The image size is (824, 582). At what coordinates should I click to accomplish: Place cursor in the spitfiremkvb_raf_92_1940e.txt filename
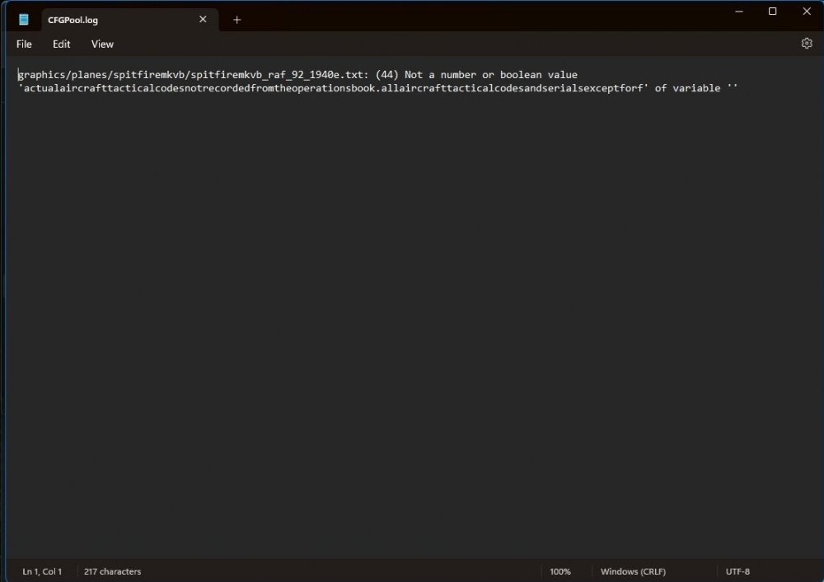tap(280, 75)
